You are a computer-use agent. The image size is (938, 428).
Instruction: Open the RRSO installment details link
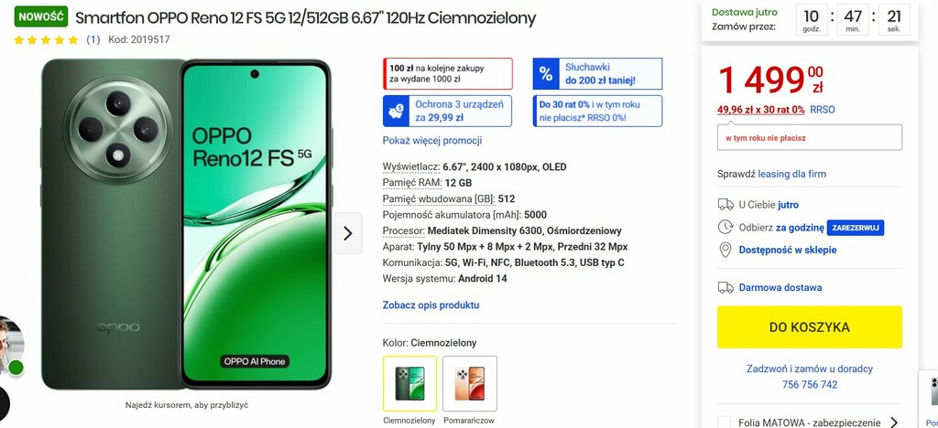click(823, 110)
